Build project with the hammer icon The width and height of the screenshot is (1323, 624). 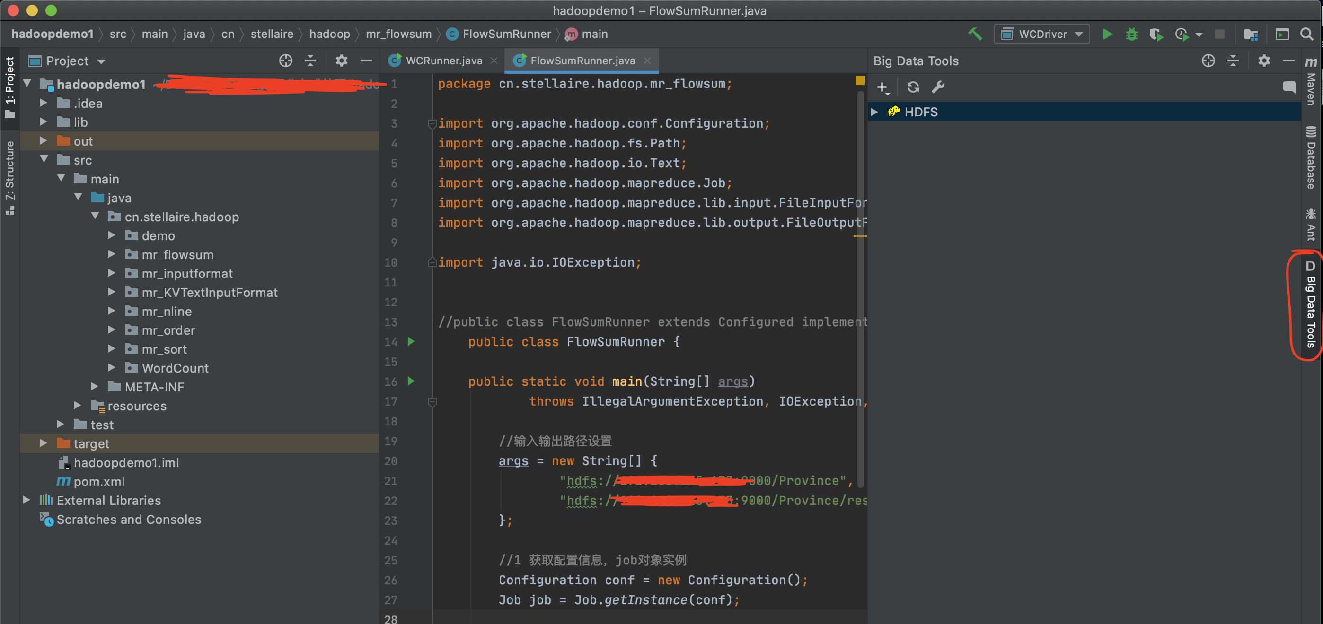975,35
